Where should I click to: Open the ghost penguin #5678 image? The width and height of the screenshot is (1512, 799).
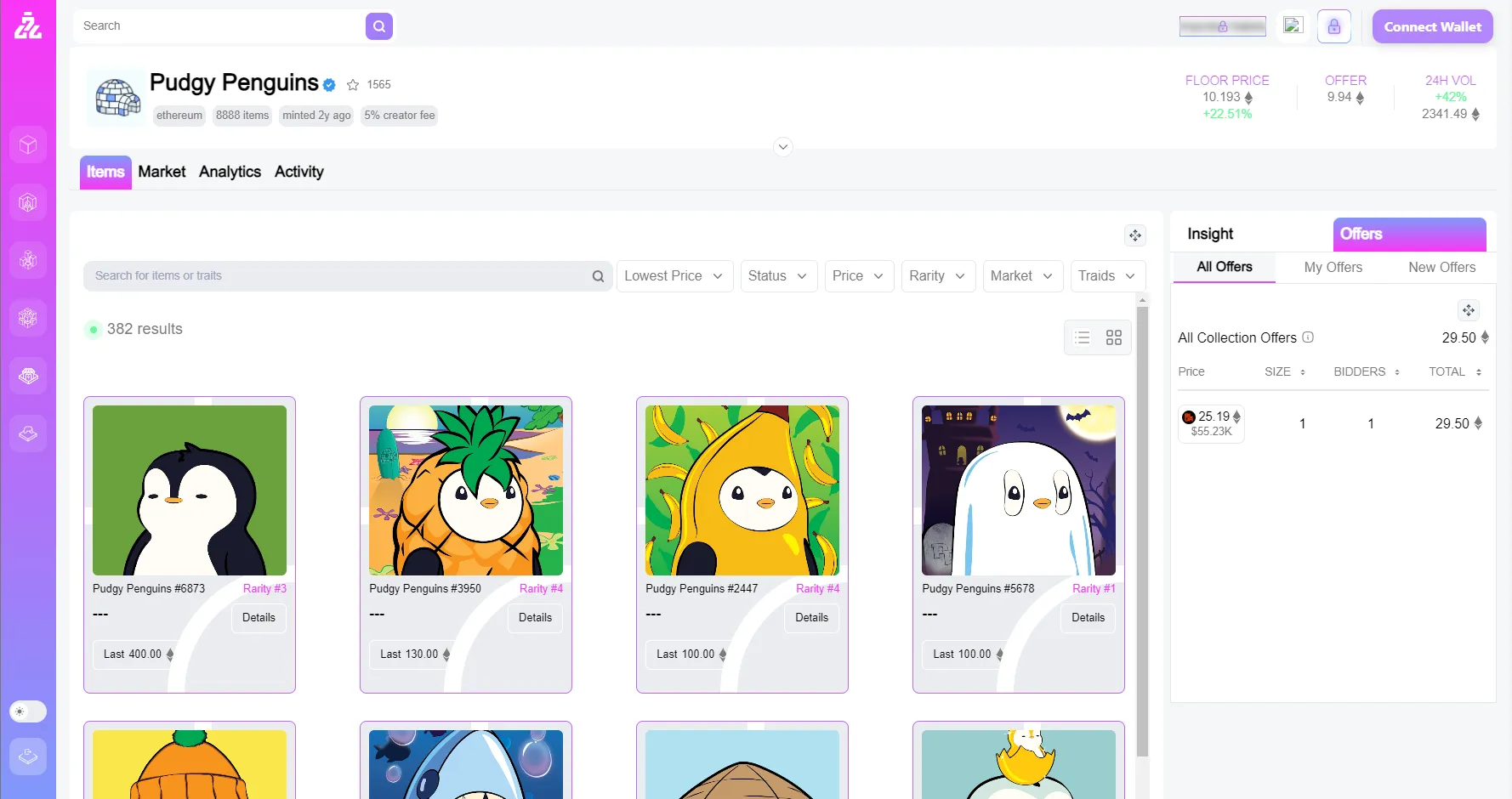pos(1019,490)
